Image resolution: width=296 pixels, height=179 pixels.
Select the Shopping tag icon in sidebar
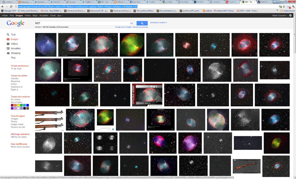(x=8, y=53)
